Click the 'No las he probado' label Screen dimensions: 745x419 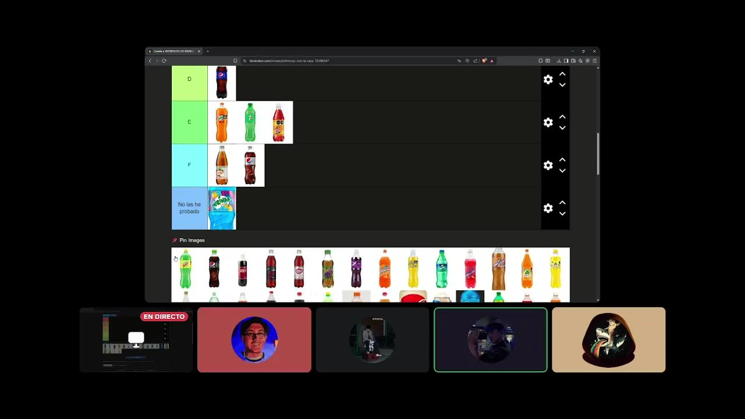tap(189, 208)
